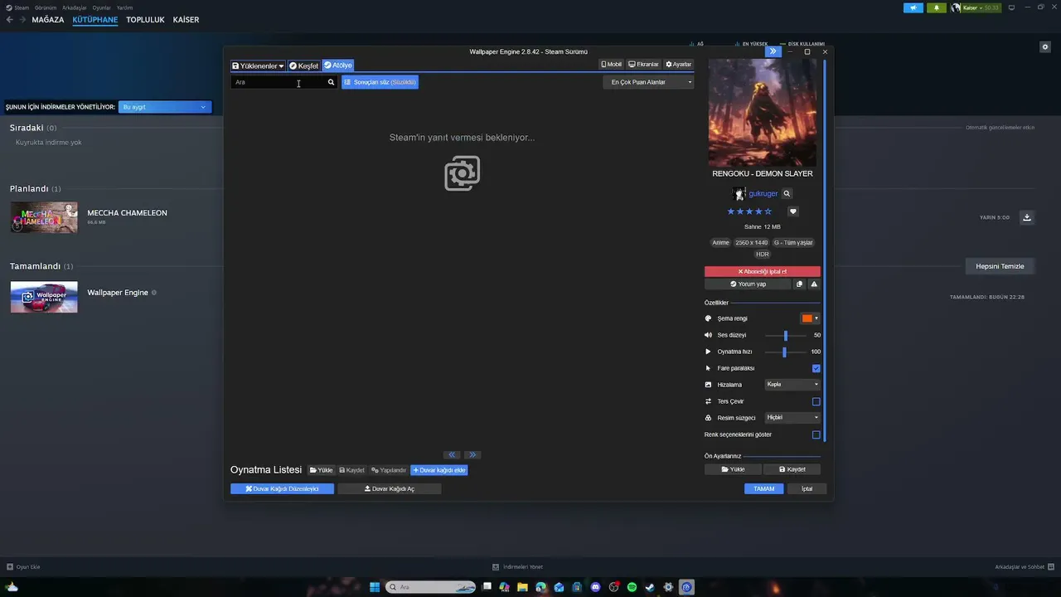Open Steam notifications bell
Viewport: 1061px width, 597px height.
pos(937,7)
